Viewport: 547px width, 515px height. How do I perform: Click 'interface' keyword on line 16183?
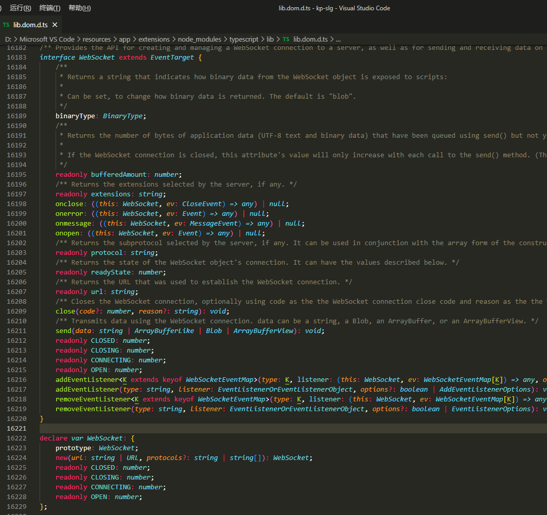[x=57, y=57]
